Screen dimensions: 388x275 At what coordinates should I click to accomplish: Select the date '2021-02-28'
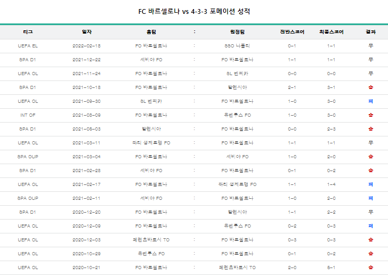point(86,171)
